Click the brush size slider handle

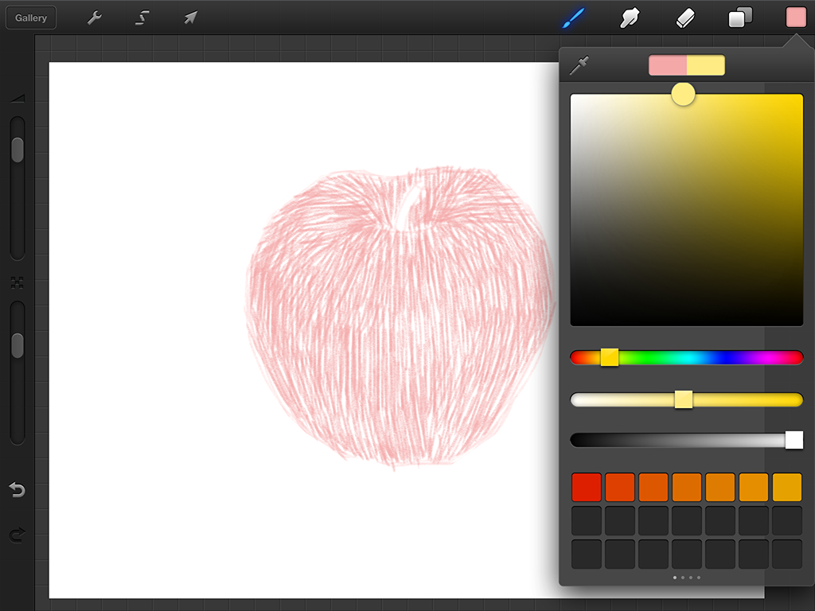pos(18,150)
